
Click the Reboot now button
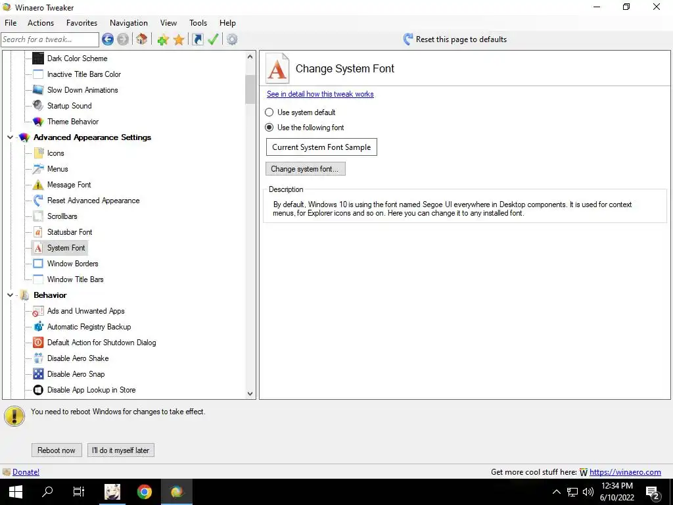click(57, 450)
